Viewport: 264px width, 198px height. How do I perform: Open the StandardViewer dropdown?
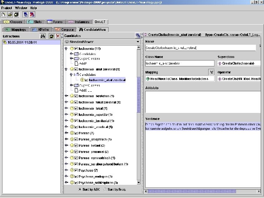(x=138, y=42)
